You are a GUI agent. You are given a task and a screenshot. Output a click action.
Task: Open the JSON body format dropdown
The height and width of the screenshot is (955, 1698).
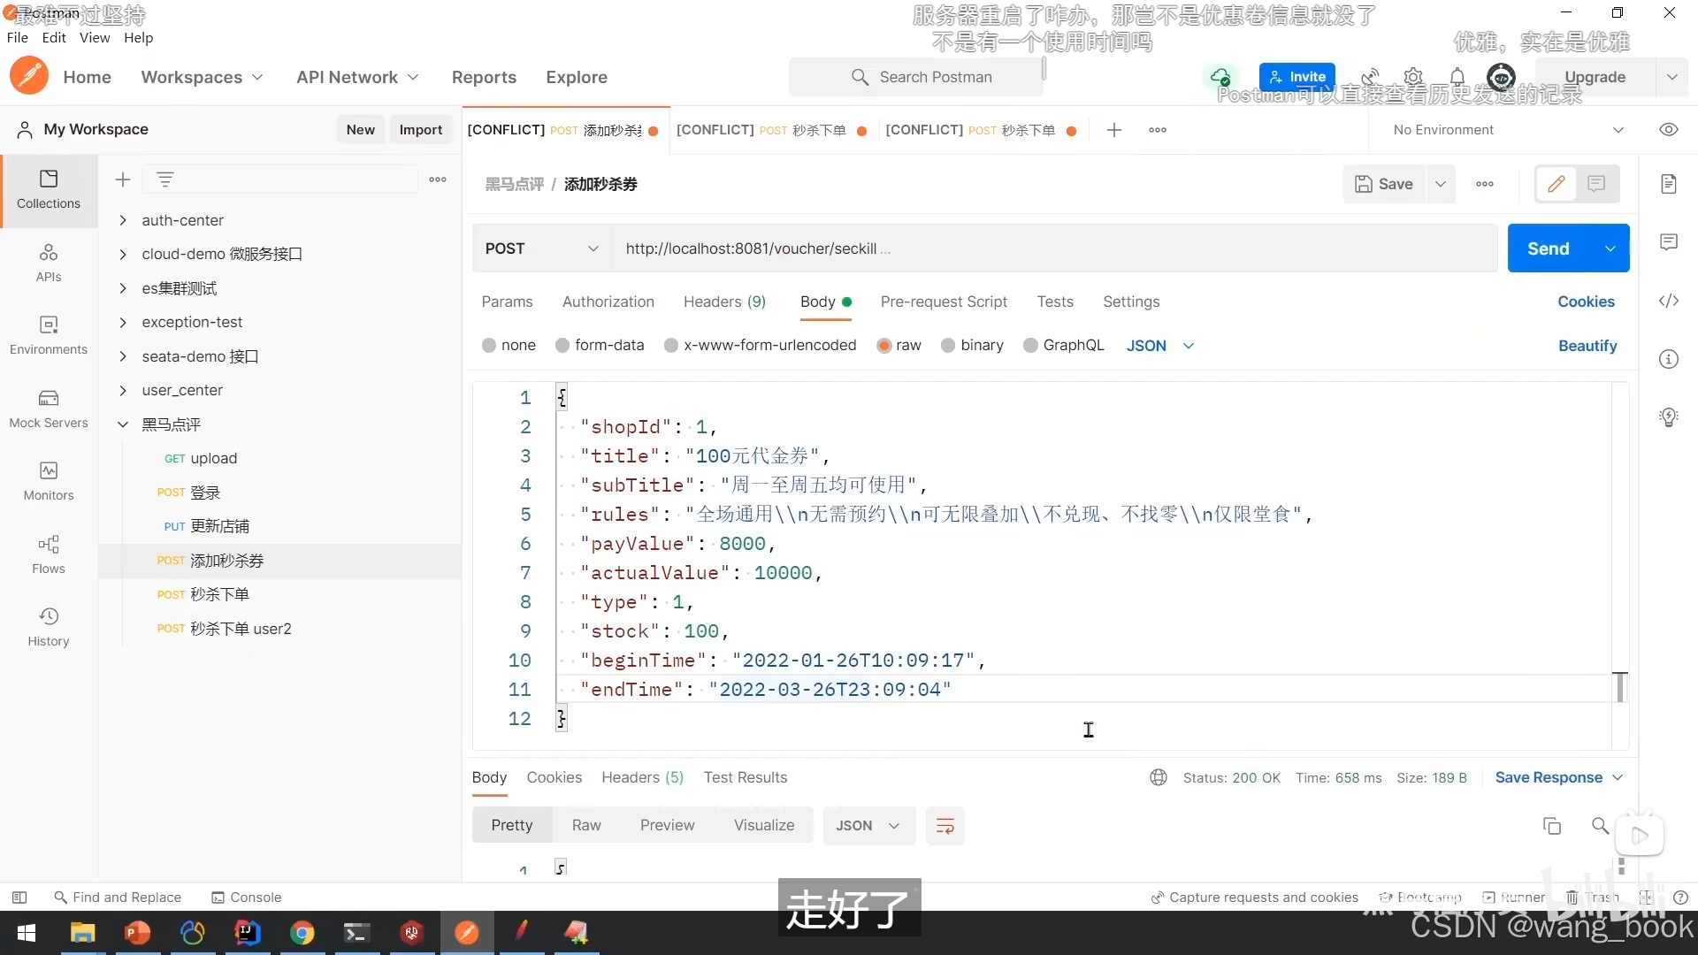tap(1159, 346)
